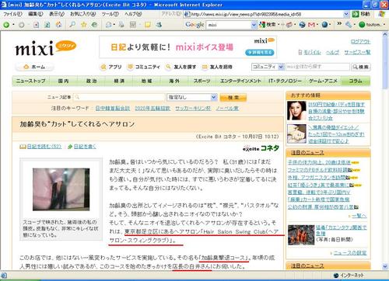
Task: Switch to the IT・テクノロジー news tab
Action: (285, 81)
